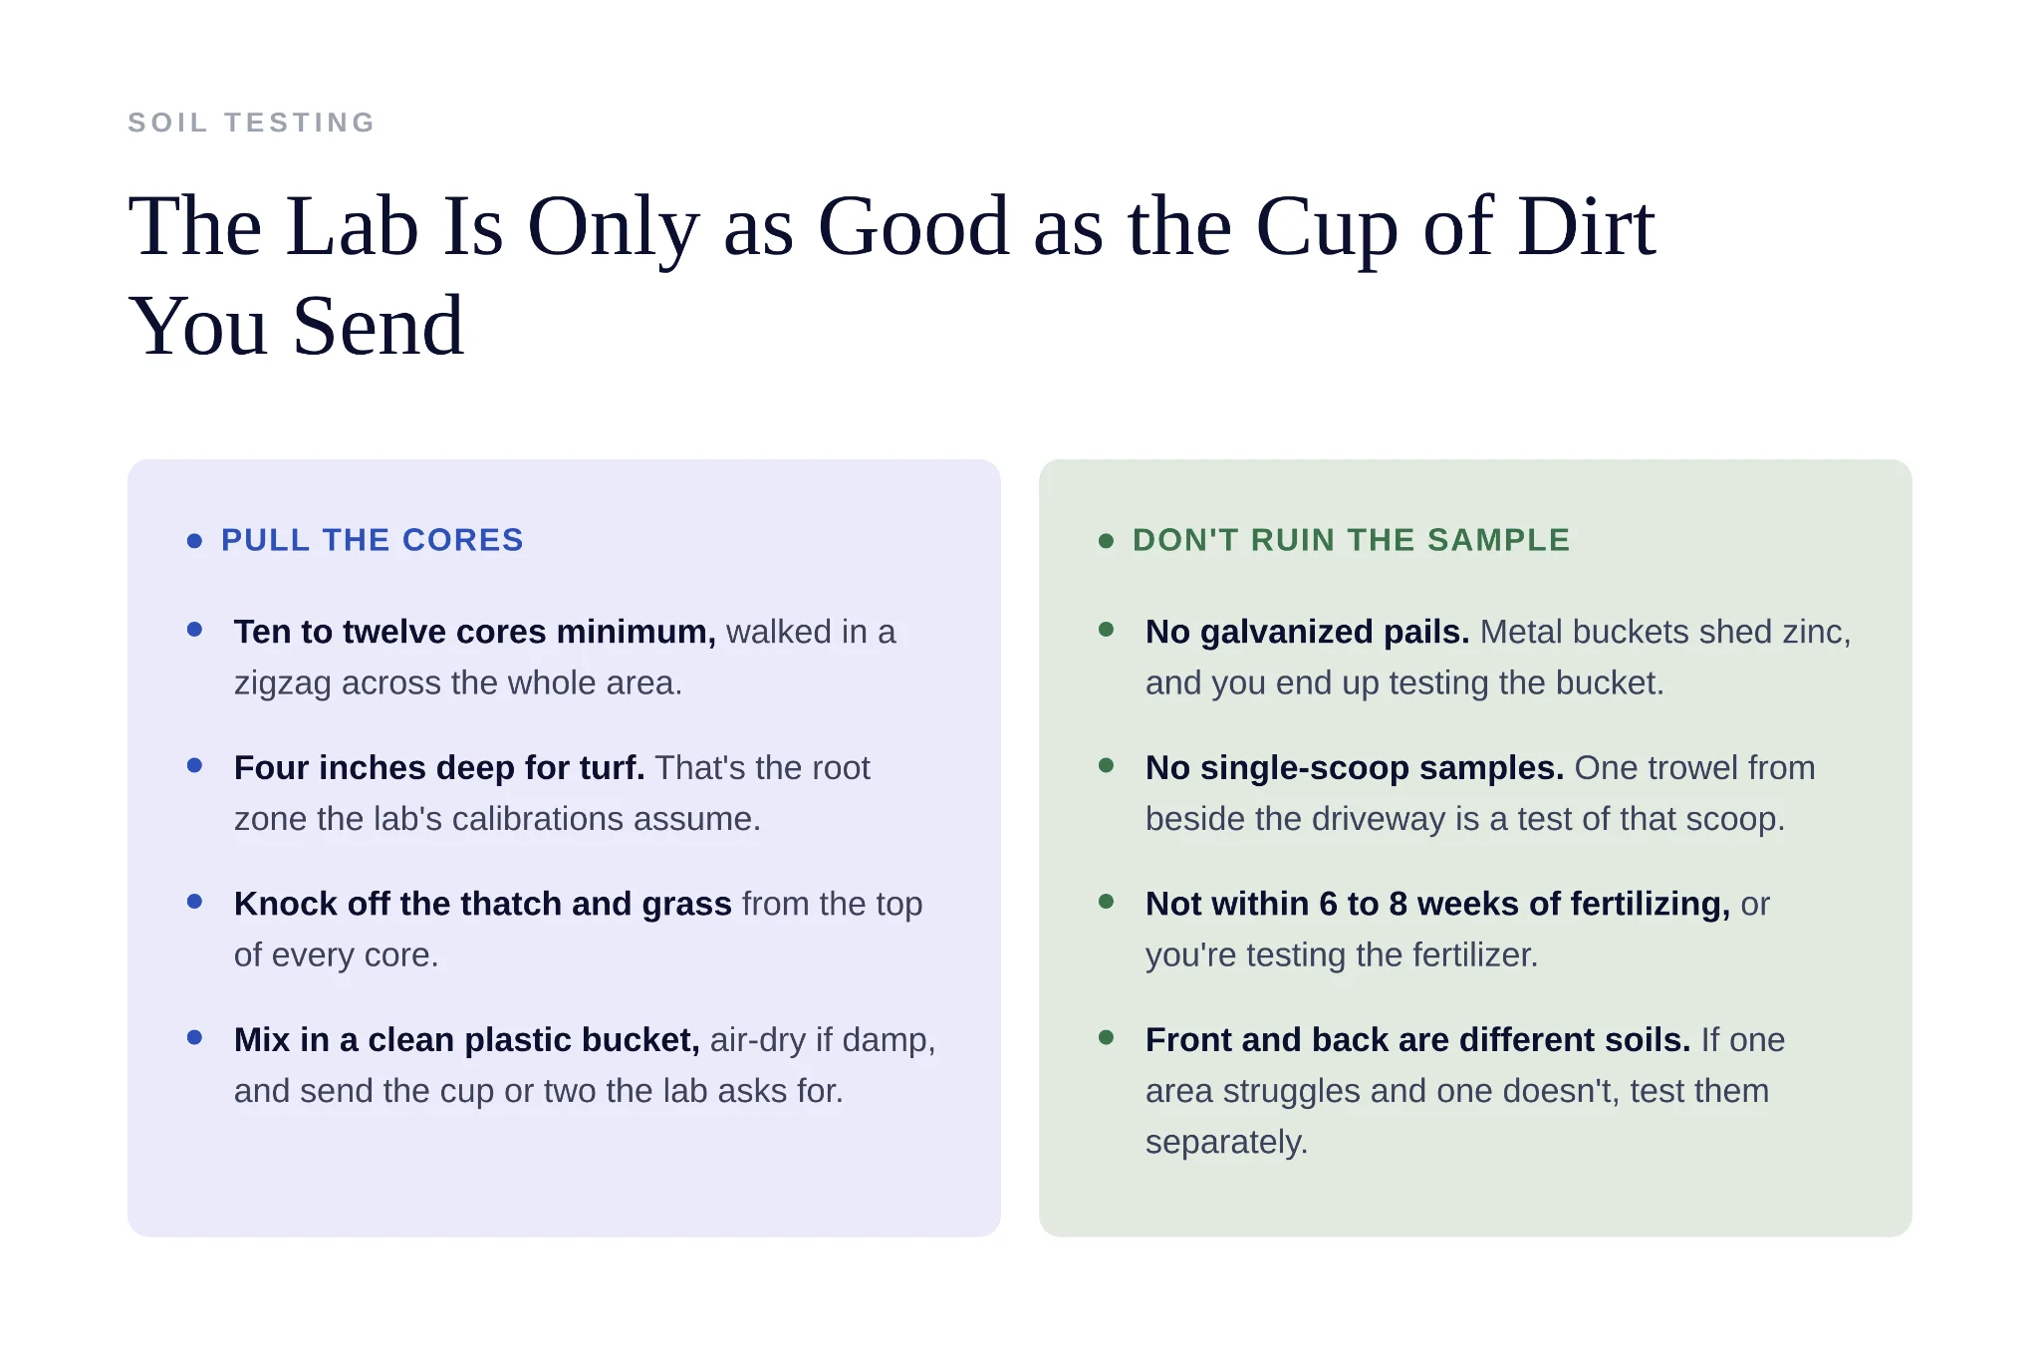Click the green dot beside DON'T RUIN THE SAMPLE
2040x1354 pixels.
tap(1106, 541)
